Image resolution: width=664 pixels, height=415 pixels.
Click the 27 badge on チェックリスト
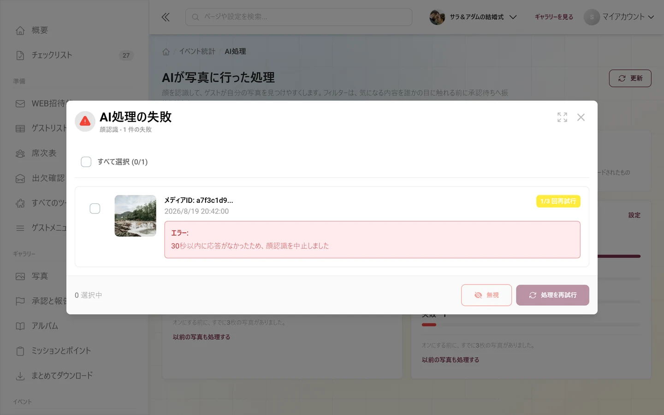pyautogui.click(x=126, y=55)
